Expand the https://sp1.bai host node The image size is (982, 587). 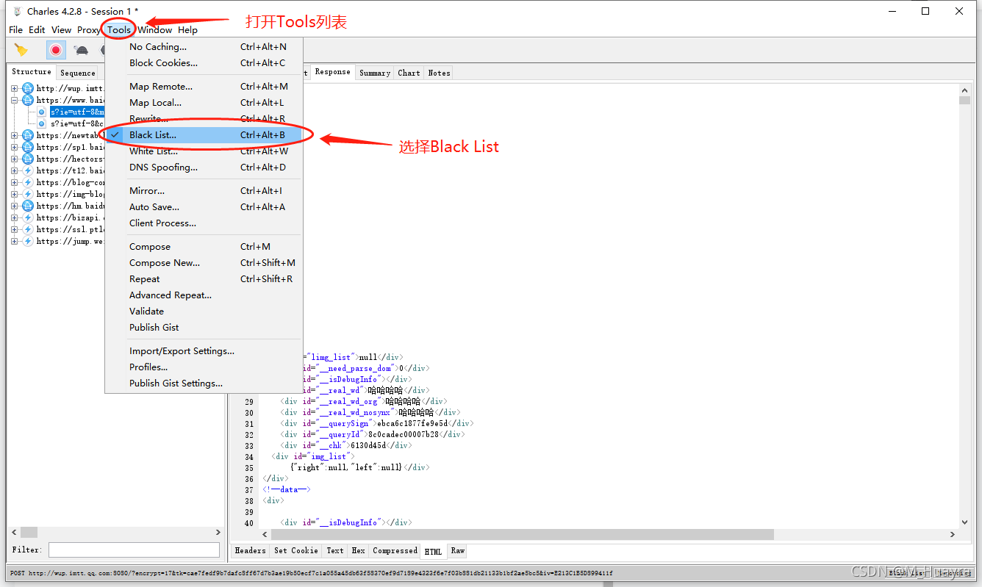point(15,147)
